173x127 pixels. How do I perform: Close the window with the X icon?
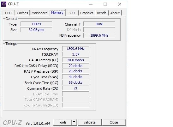click(120, 4)
